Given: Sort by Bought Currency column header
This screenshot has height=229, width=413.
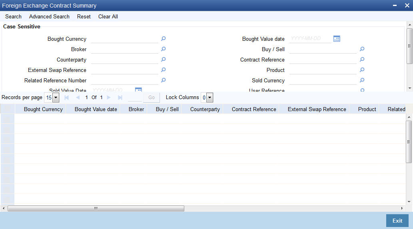Looking at the screenshot, I should click(x=43, y=109).
